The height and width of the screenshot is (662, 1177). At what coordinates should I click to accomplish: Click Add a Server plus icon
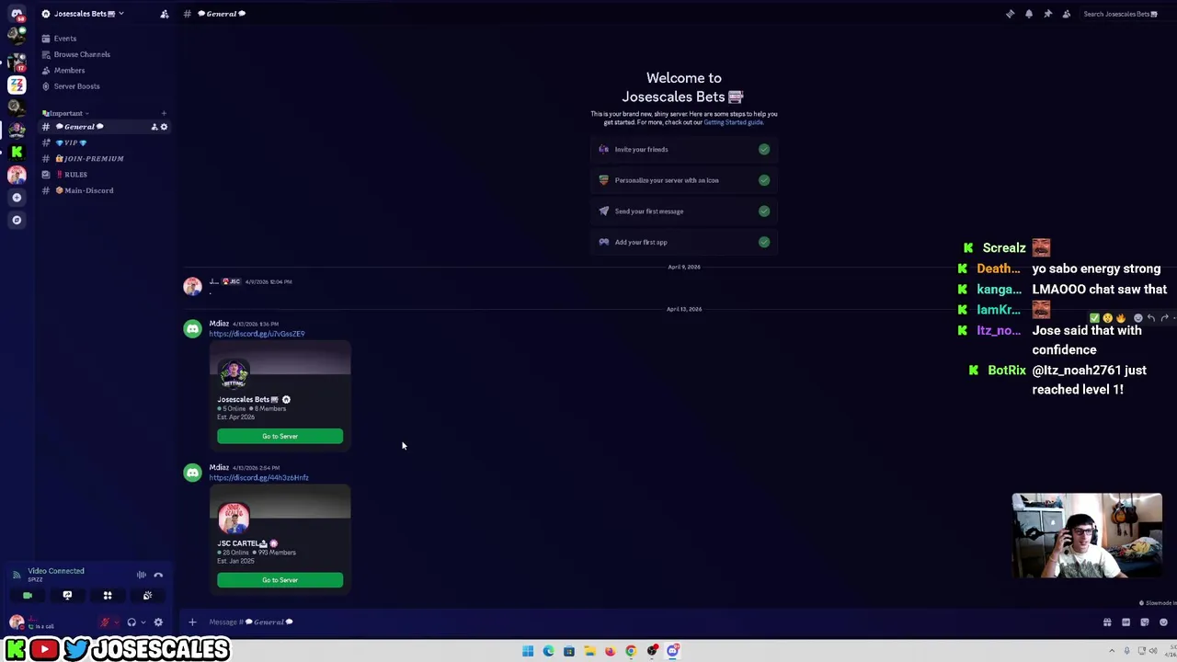coord(17,197)
